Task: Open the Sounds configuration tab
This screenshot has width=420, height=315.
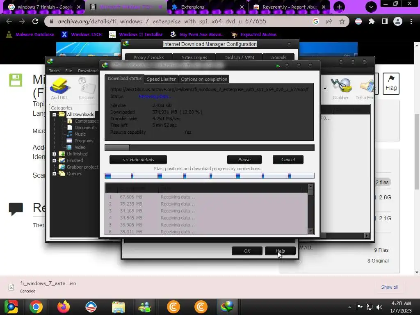Action: pos(278,57)
